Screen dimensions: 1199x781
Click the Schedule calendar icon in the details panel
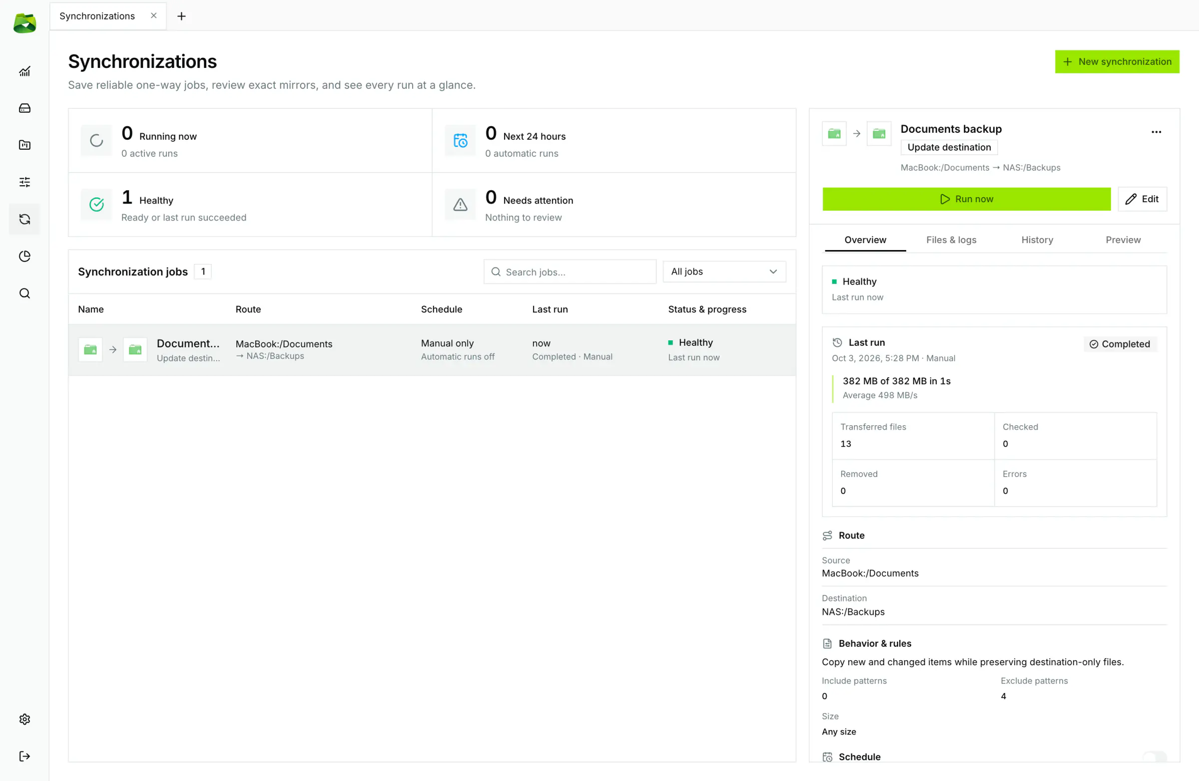(x=827, y=757)
